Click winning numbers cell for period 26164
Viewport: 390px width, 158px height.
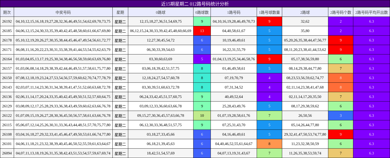tap(63, 59)
